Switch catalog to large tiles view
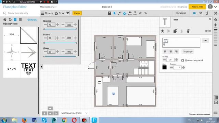 (15, 19)
